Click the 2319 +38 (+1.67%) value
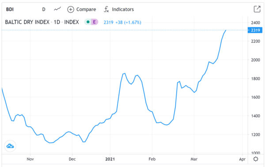Image resolution: width=265 pixels, height=167 pixels. click(122, 23)
